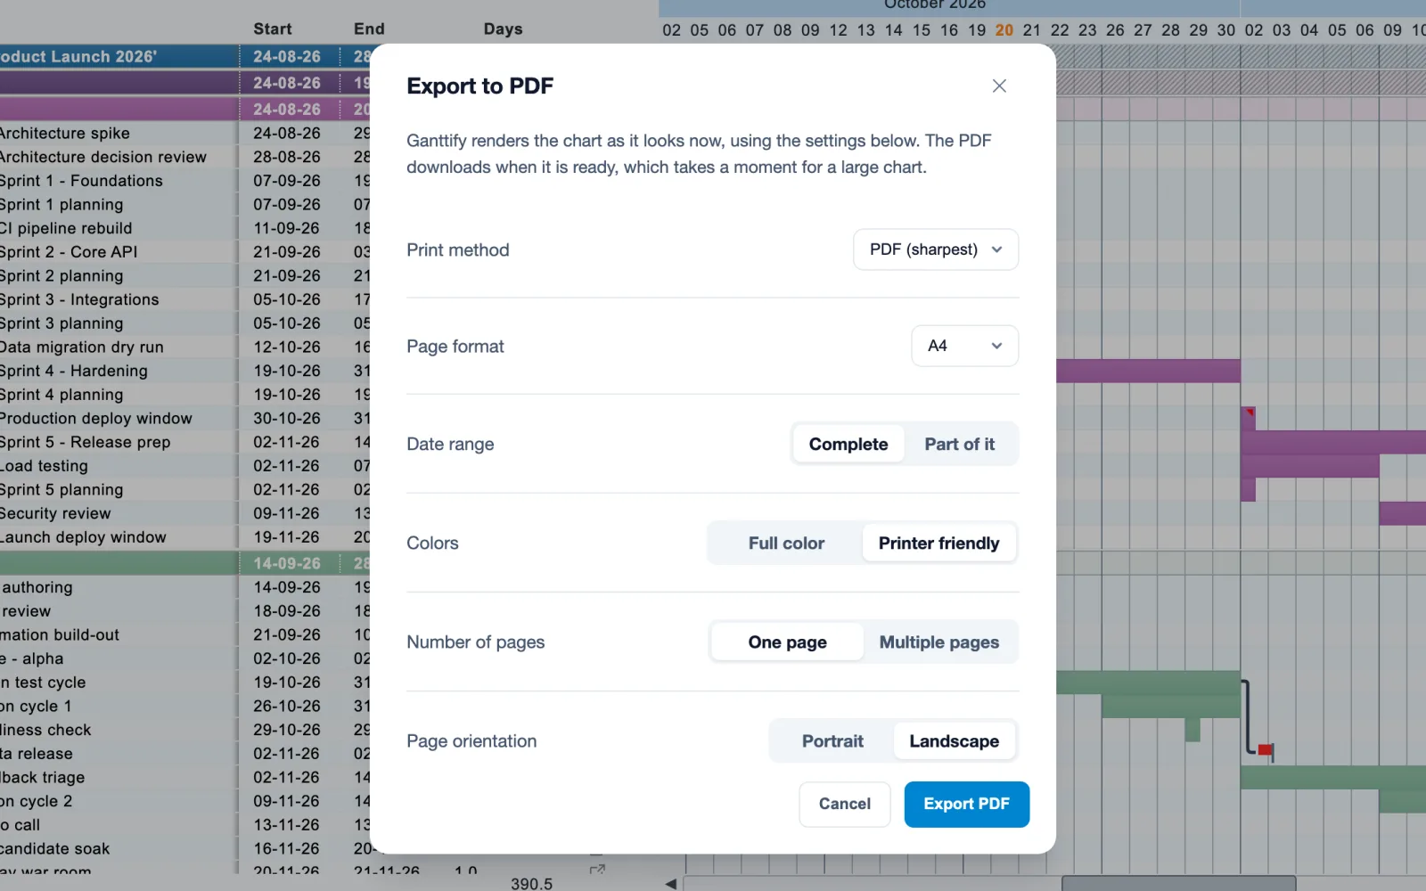This screenshot has width=1426, height=891.
Task: Click the red-flagged Production deploy window marker
Action: (x=1249, y=418)
